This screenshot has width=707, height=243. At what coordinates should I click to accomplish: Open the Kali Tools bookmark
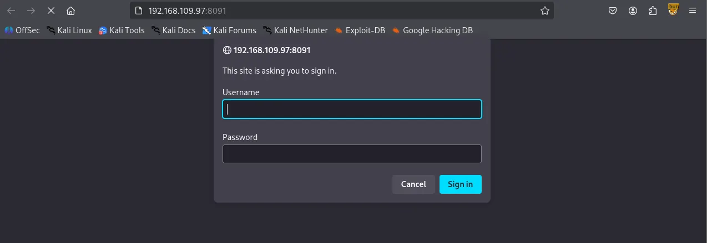[122, 30]
